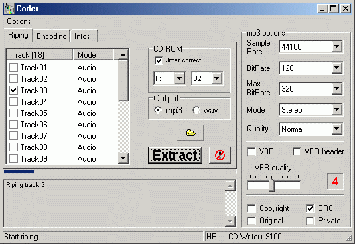Check the Track07 checkbox
Image resolution: width=355 pixels, height=244 pixels.
tap(14, 135)
